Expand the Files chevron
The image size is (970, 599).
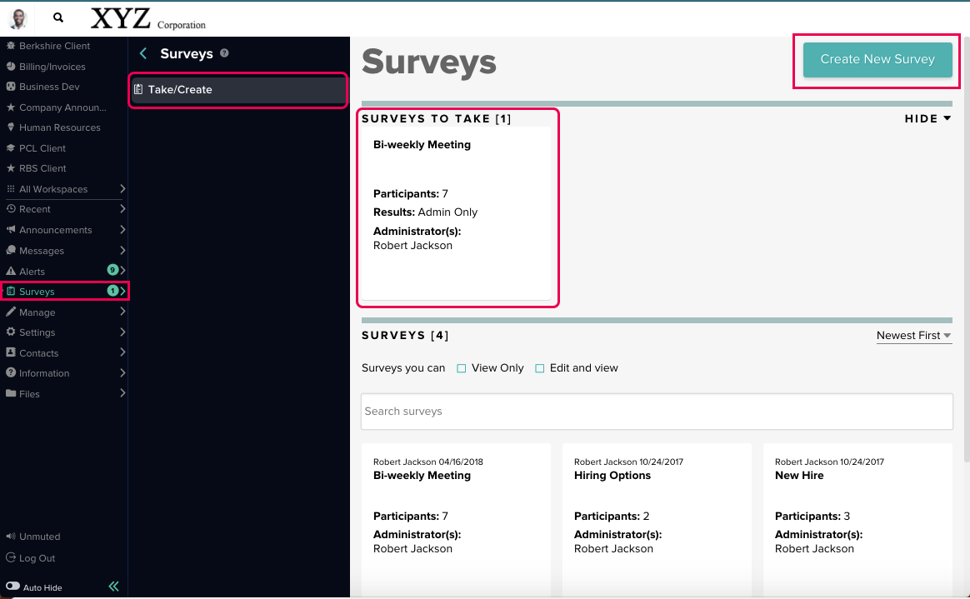tap(122, 393)
